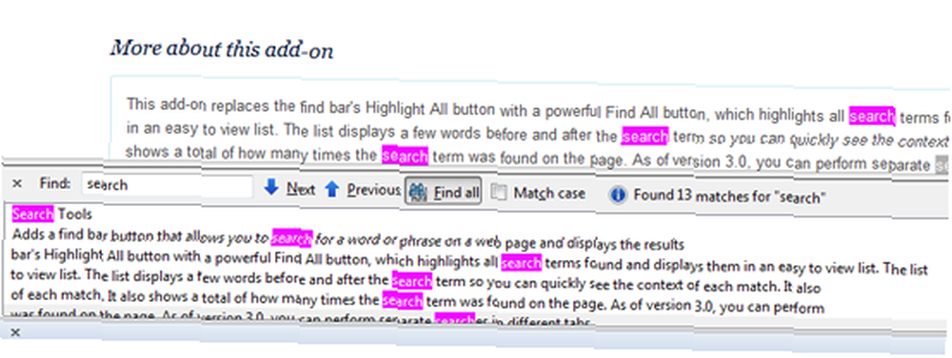952x358 pixels.
Task: Select the 'Search Tools' result row
Action: tap(52, 214)
